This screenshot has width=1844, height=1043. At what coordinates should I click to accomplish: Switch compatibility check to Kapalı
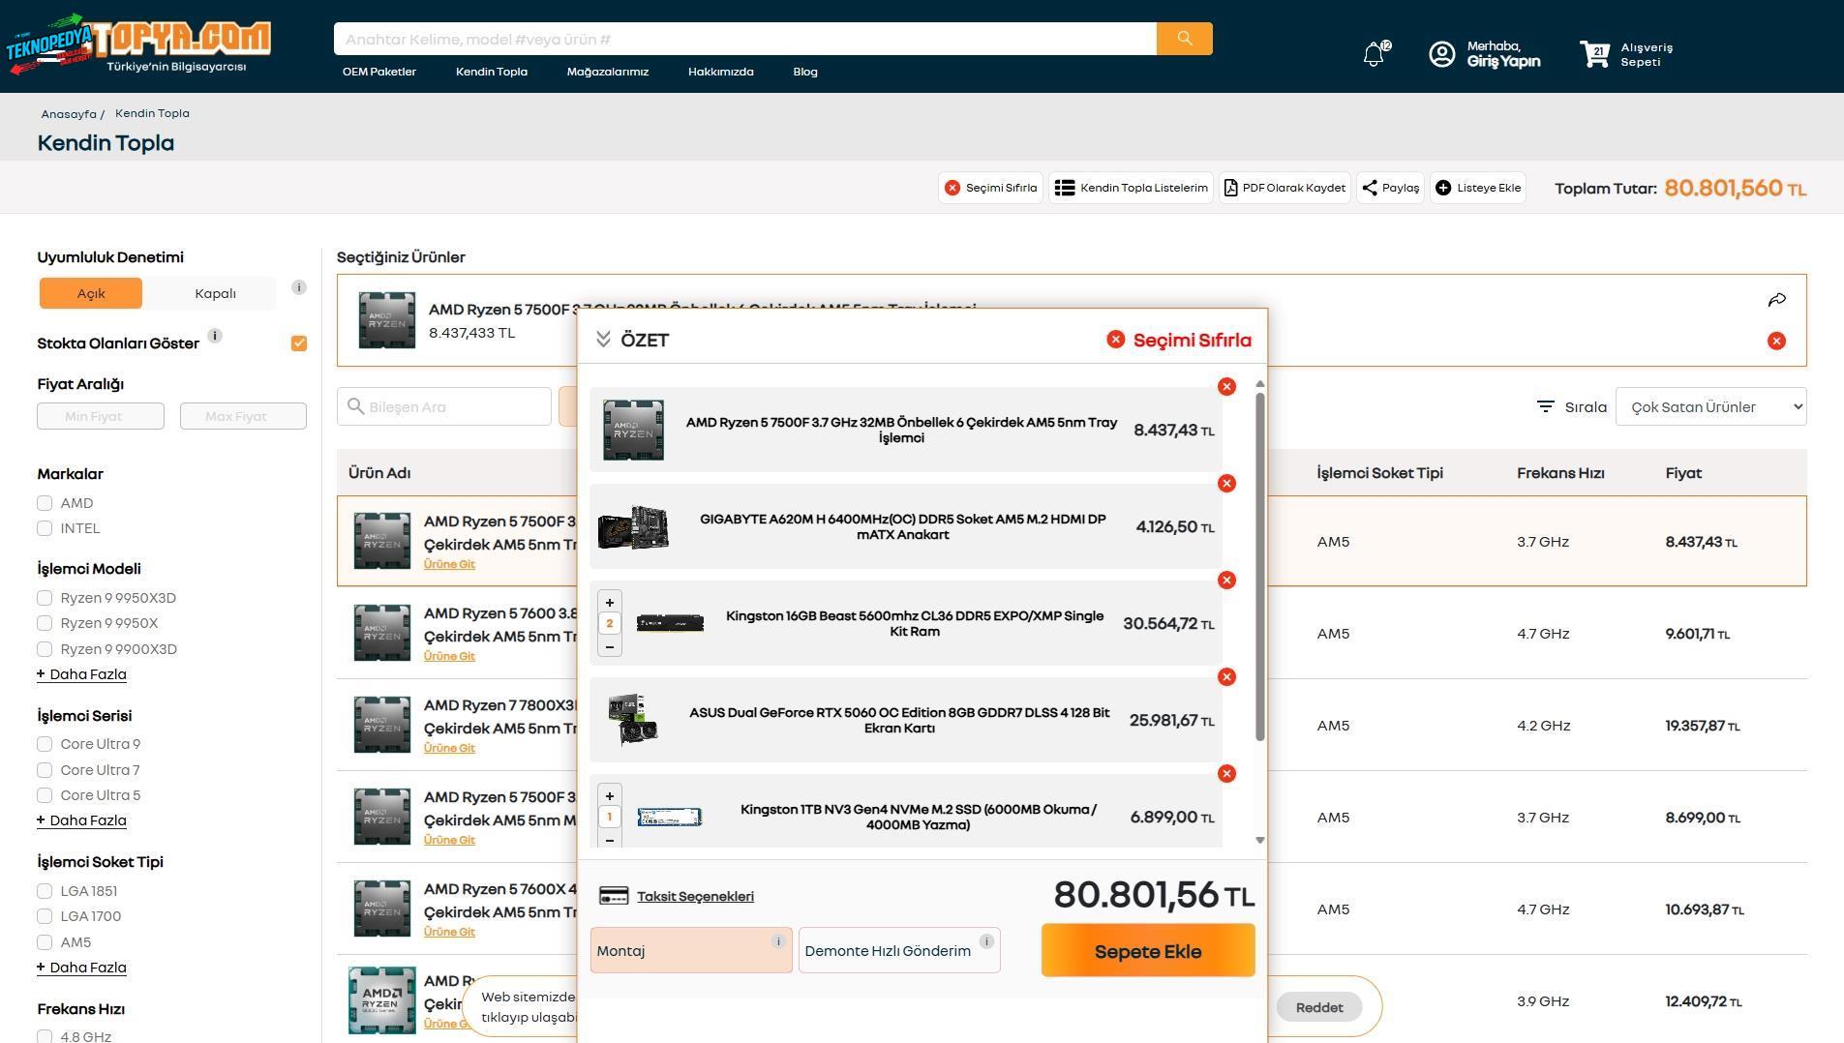(x=215, y=293)
